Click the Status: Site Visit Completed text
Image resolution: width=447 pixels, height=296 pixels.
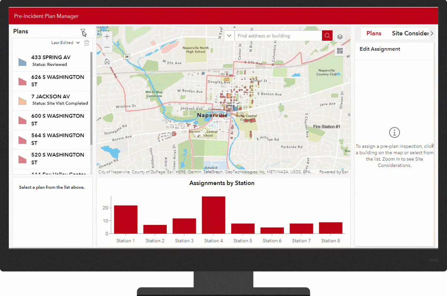(x=60, y=103)
